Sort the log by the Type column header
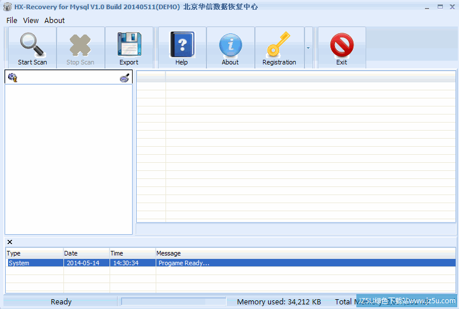Viewport: 459px width, 309px height. [x=35, y=253]
